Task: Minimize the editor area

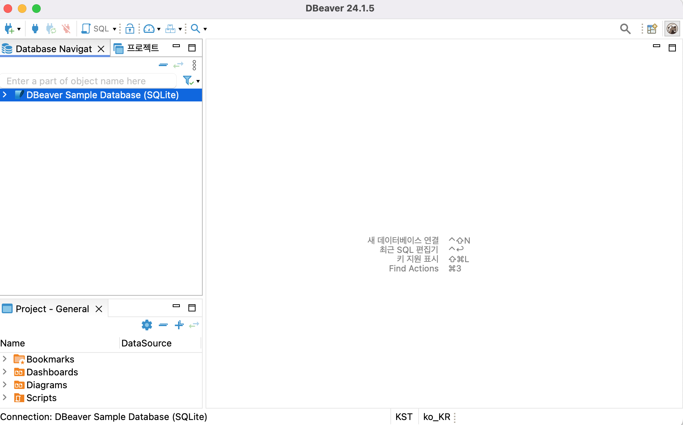Action: [657, 46]
